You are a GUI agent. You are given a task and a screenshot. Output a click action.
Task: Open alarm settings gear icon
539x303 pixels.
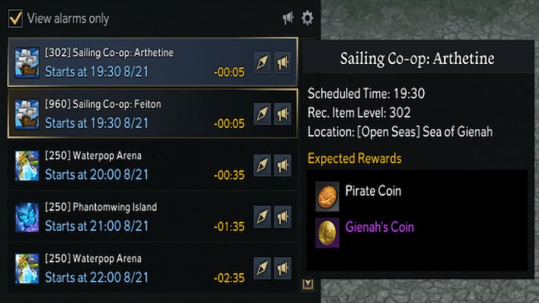click(307, 18)
